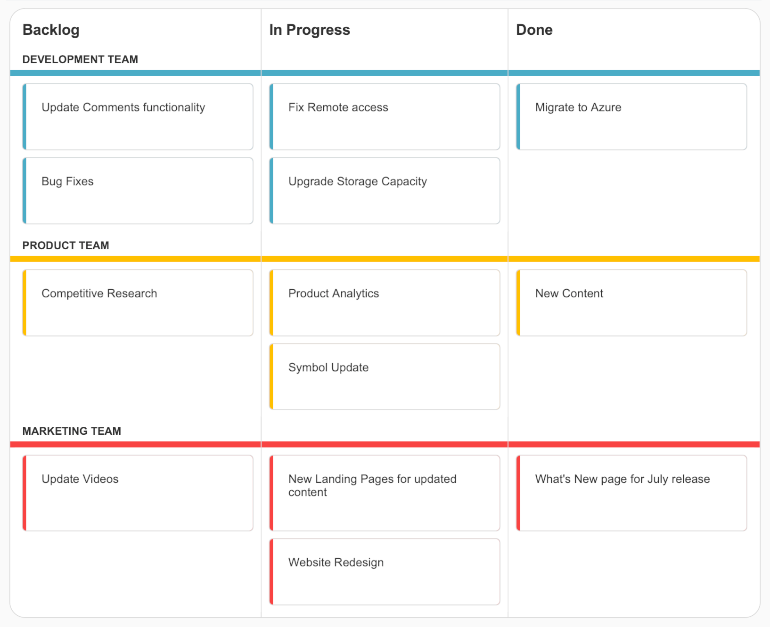Open the New Landing Pages card

[x=385, y=493]
